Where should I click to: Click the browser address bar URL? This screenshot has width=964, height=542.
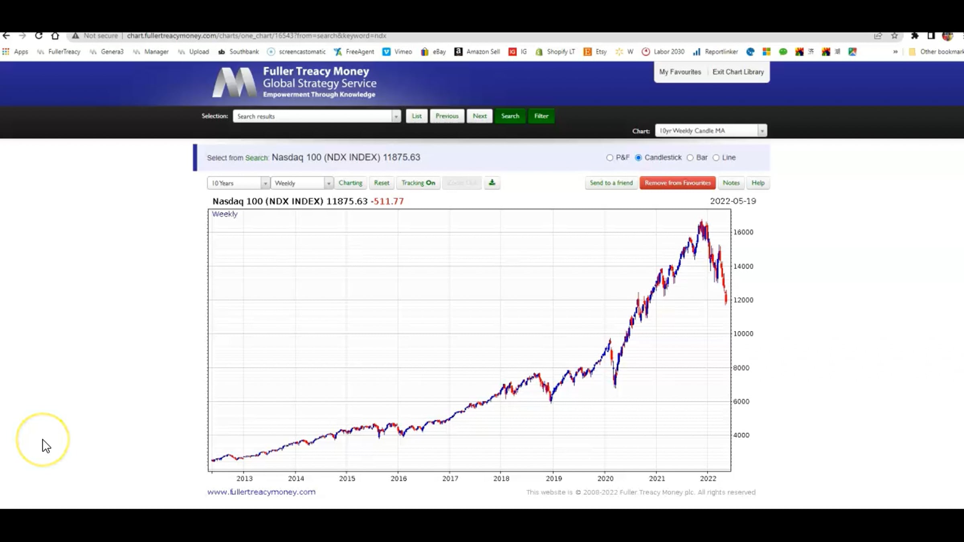[257, 36]
